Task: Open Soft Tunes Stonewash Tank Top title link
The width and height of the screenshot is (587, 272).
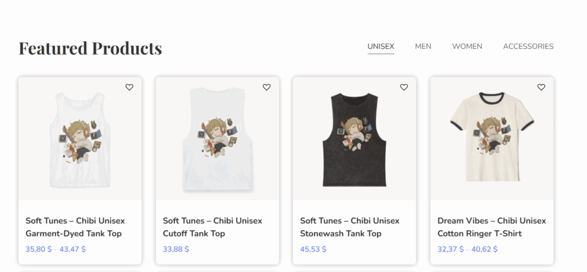Action: click(350, 227)
